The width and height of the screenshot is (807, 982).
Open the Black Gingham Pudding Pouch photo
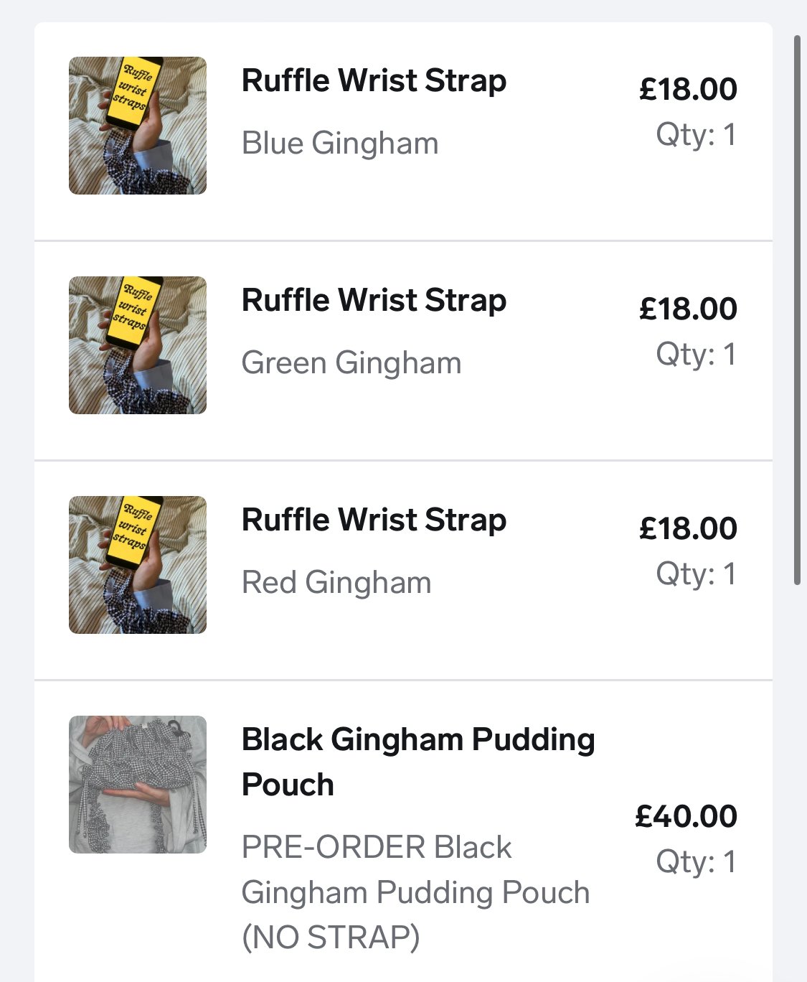tap(138, 785)
